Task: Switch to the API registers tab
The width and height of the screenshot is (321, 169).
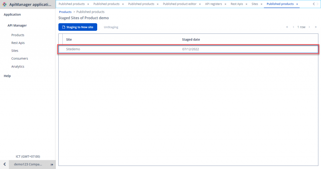Action: (213, 4)
